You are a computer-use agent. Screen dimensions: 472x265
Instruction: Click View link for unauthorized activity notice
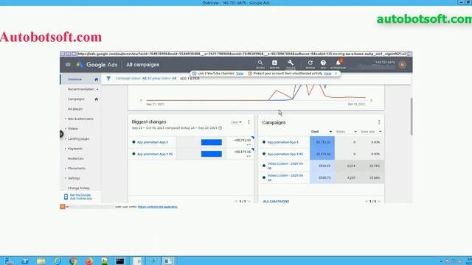point(327,74)
